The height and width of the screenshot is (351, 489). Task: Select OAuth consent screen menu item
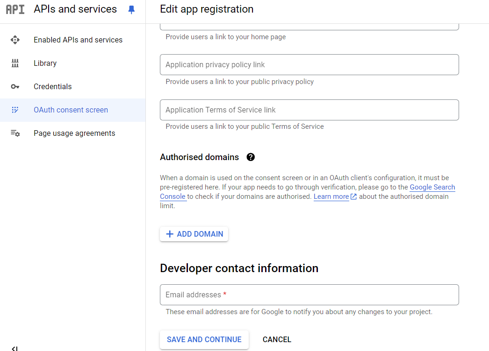tap(72, 110)
